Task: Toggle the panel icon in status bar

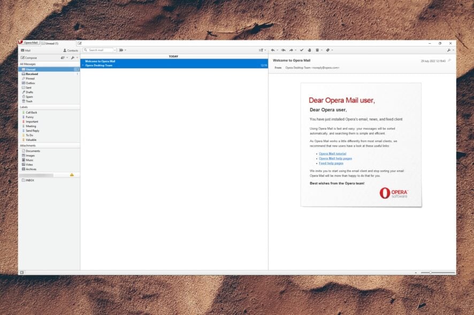Action: pos(22,272)
